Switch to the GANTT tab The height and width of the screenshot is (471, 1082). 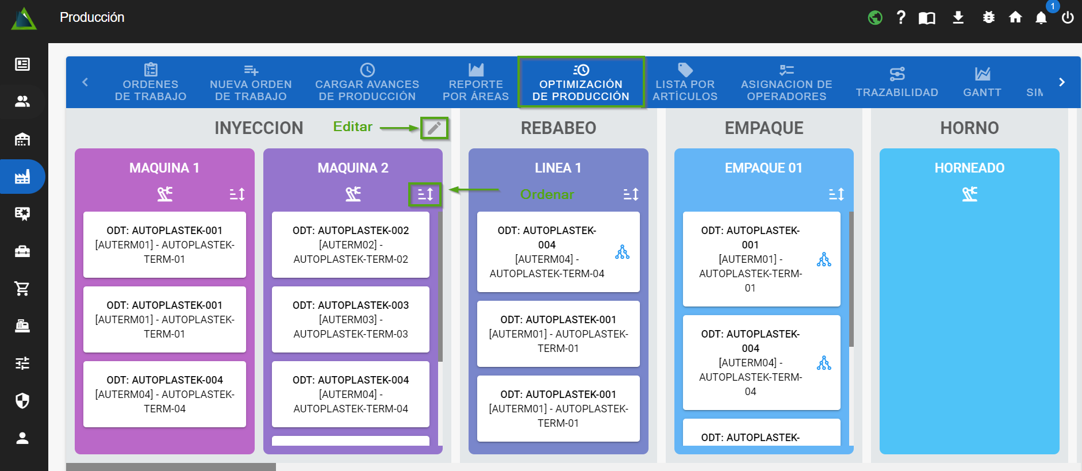tap(982, 82)
